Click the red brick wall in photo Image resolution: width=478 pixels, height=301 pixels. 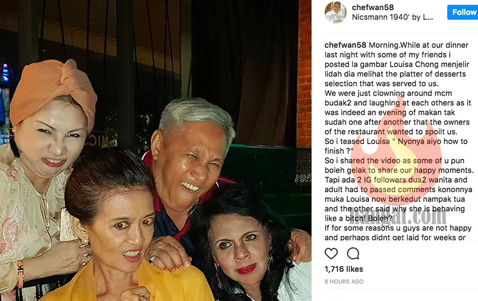tap(304, 73)
